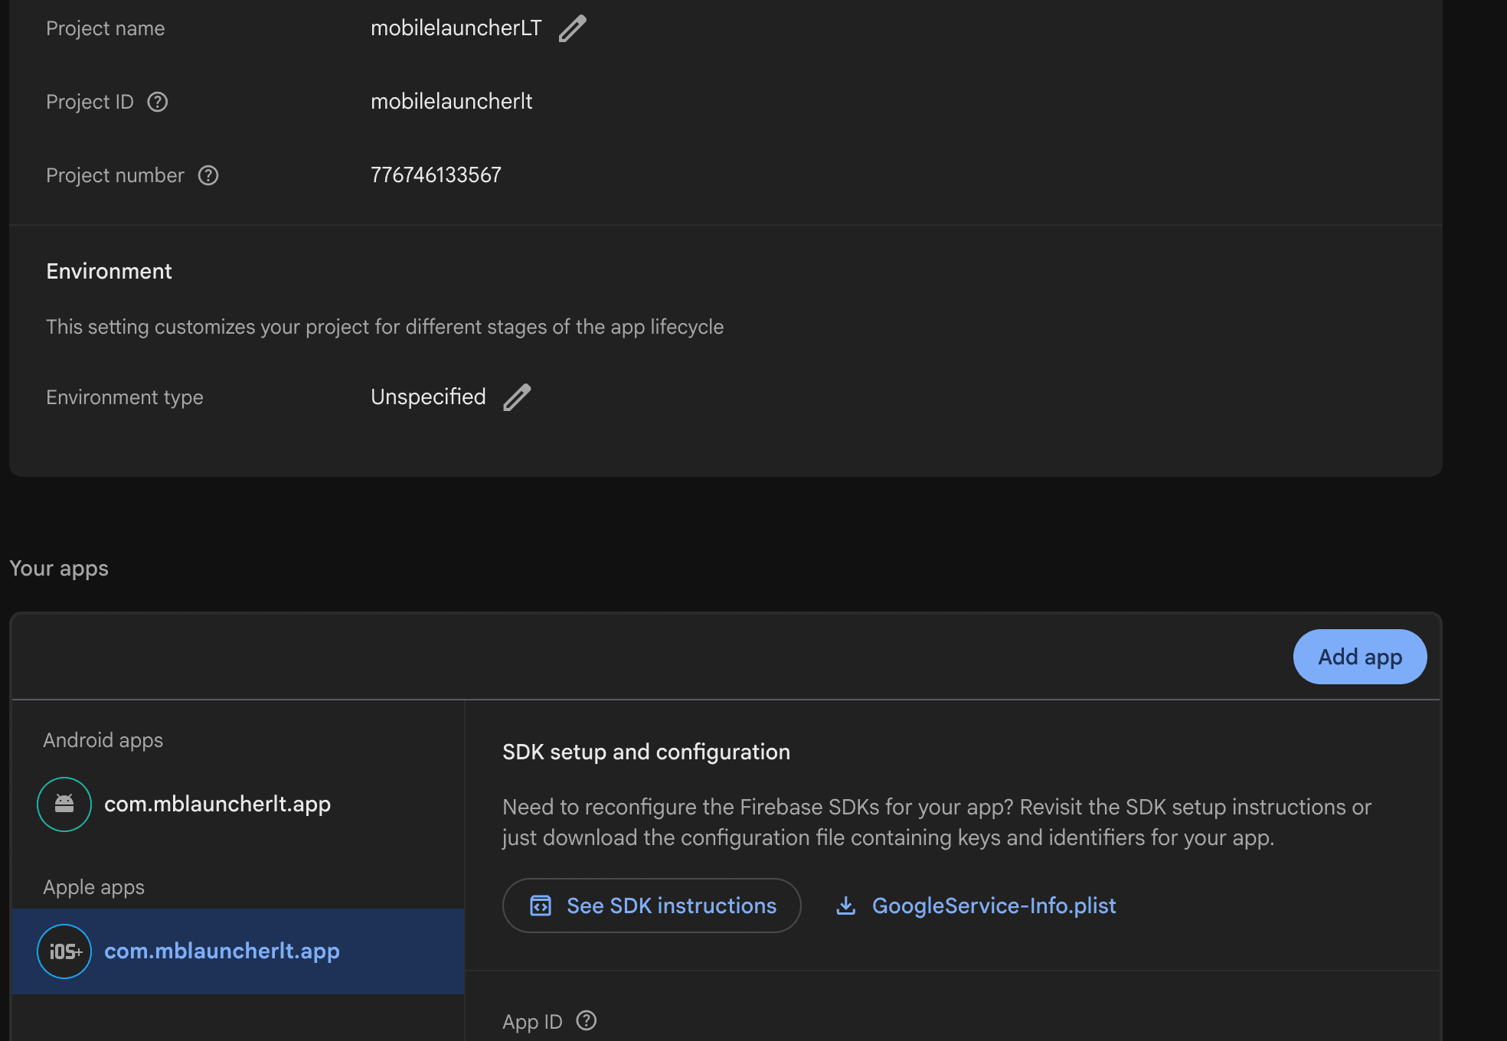Open the App ID help icon
Image resolution: width=1507 pixels, height=1041 pixels.
[x=587, y=1020]
